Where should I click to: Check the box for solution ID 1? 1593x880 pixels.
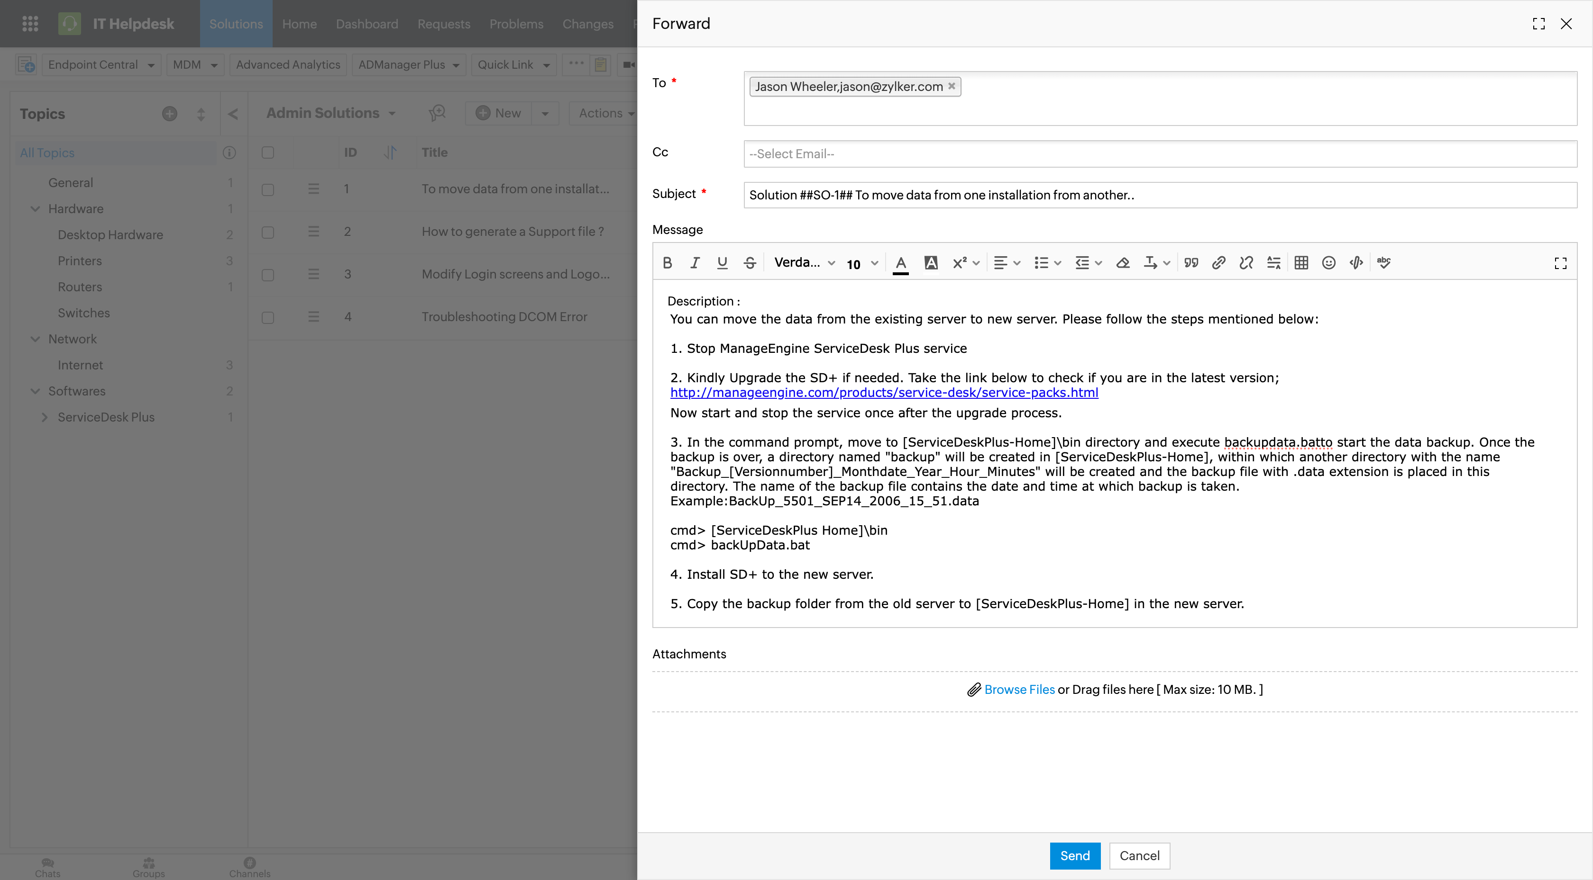pyautogui.click(x=268, y=190)
